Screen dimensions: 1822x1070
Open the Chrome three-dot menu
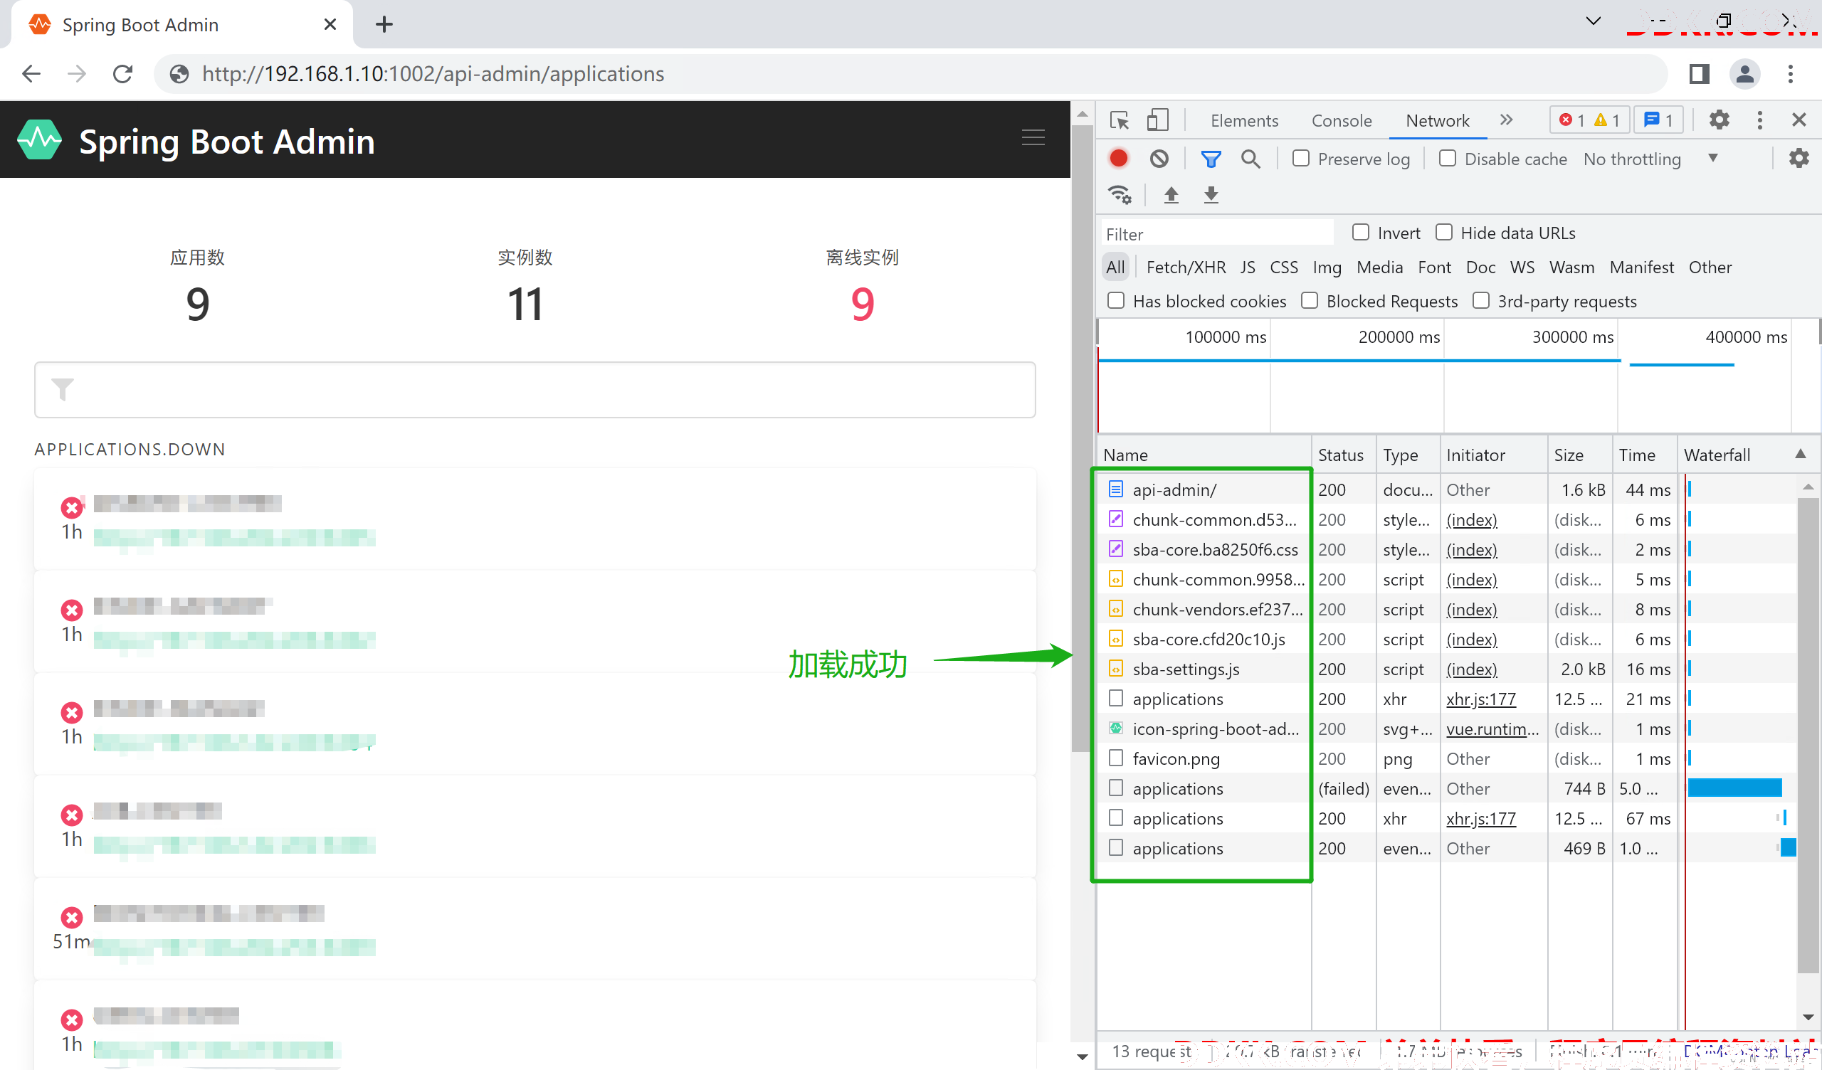(x=1789, y=74)
